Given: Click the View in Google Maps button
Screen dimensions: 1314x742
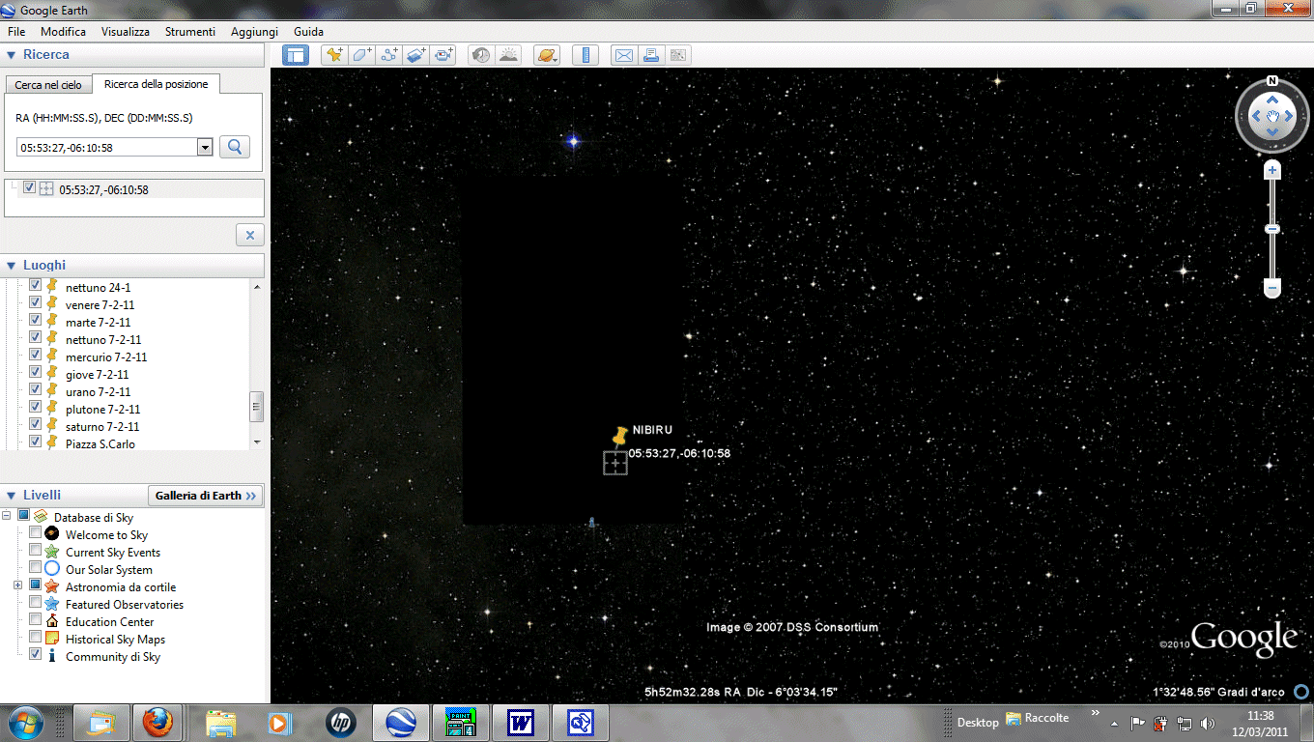Looking at the screenshot, I should [677, 55].
